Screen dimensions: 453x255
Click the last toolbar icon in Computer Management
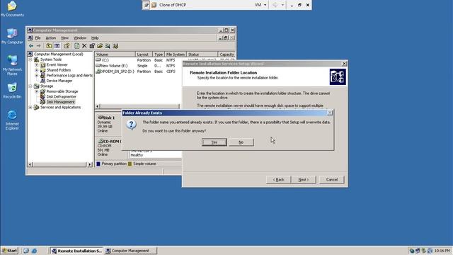[115, 46]
